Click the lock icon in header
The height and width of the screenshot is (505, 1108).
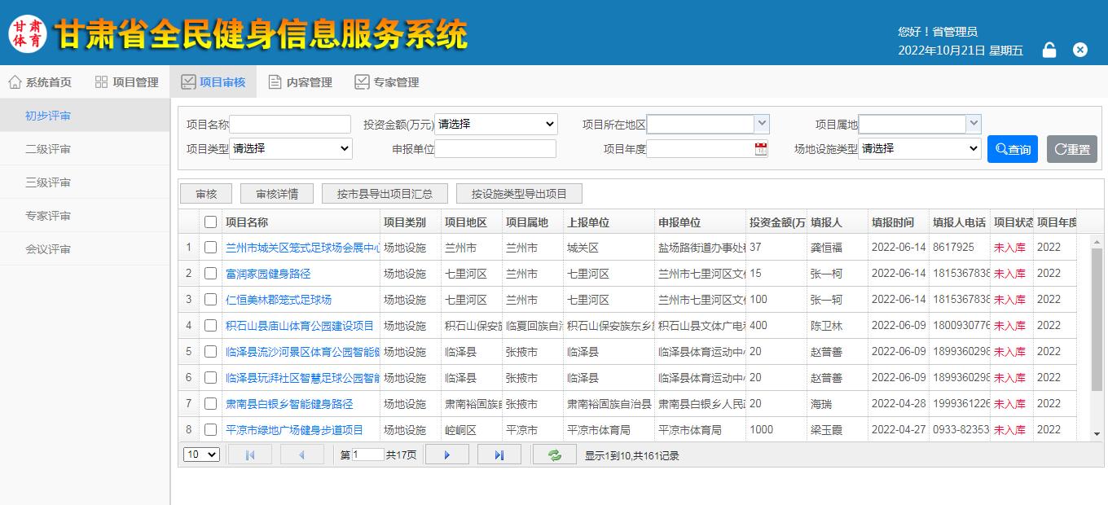pos(1049,50)
